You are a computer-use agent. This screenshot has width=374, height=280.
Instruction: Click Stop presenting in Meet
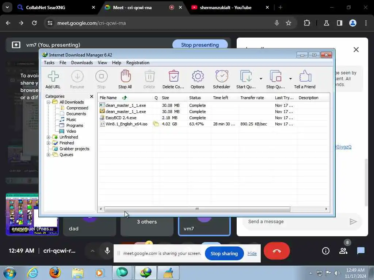200,45
